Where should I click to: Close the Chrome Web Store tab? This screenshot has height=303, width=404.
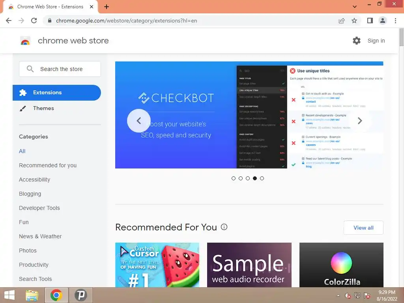tap(92, 7)
